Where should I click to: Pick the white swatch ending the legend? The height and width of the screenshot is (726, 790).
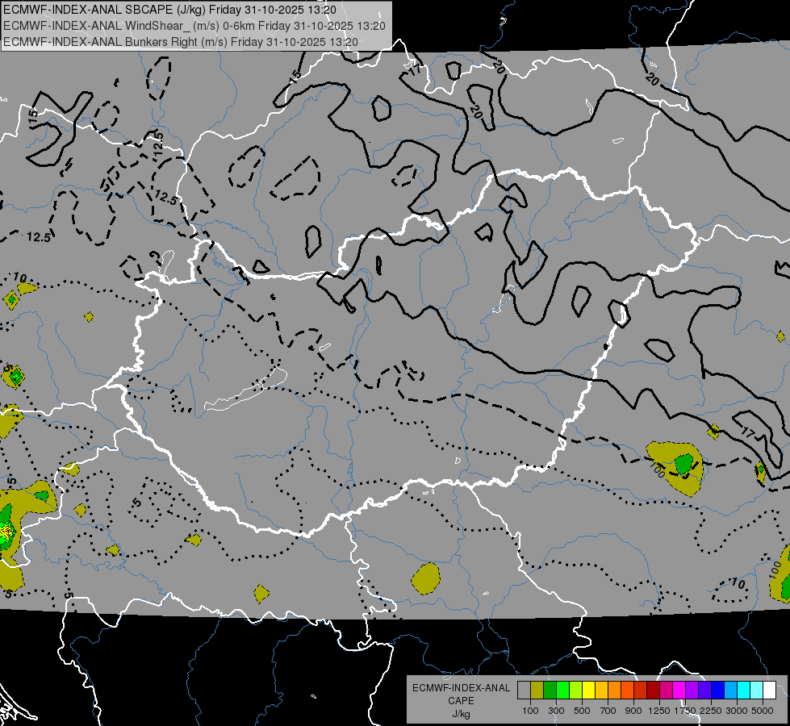pyautogui.click(x=771, y=691)
